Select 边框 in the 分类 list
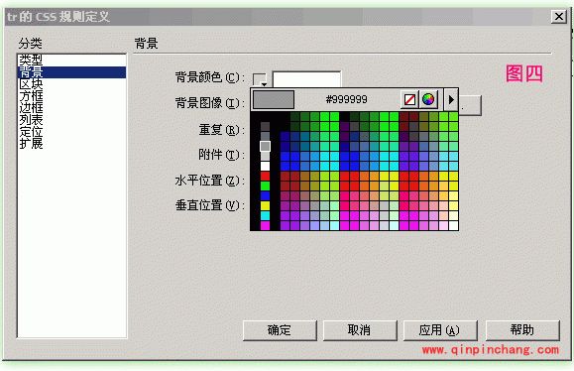The image size is (574, 371). 71,108
